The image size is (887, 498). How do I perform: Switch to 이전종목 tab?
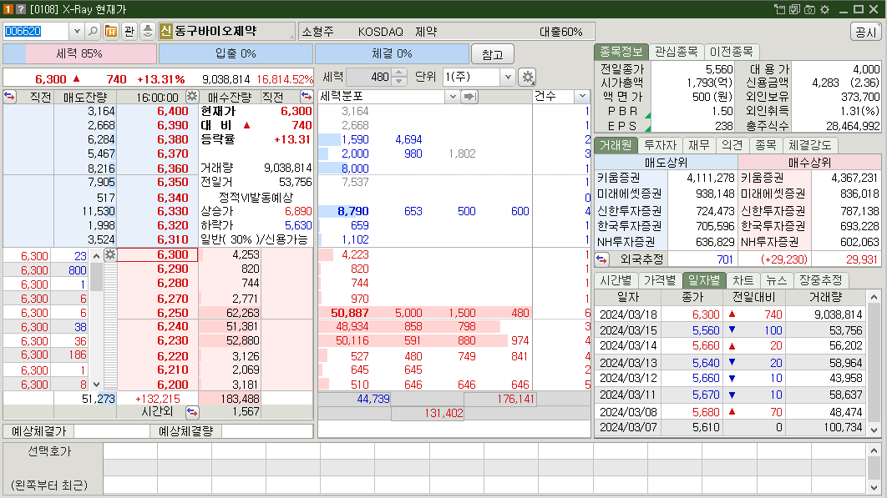tap(732, 52)
